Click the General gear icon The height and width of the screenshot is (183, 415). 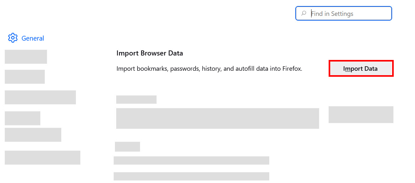click(13, 38)
